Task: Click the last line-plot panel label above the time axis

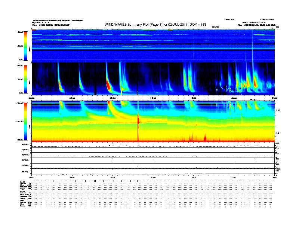Action: [x=25, y=172]
